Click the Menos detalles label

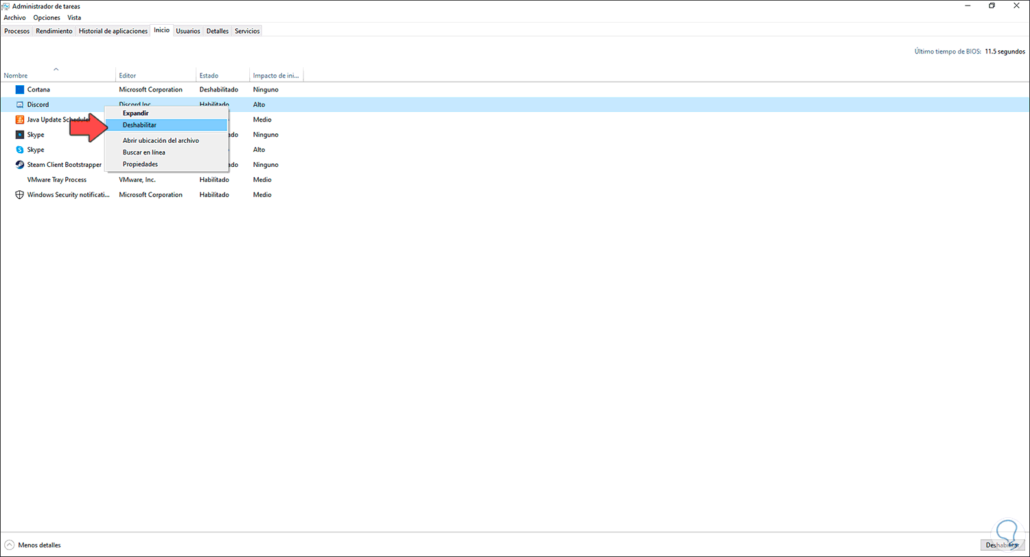40,545
